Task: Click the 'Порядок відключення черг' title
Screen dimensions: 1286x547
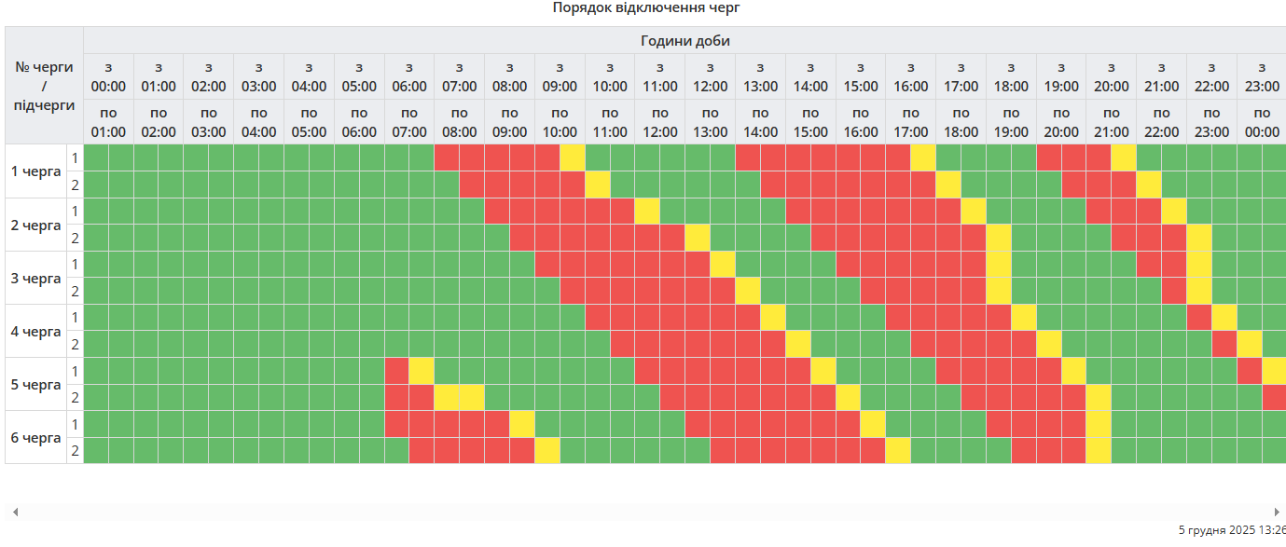Action: (645, 7)
